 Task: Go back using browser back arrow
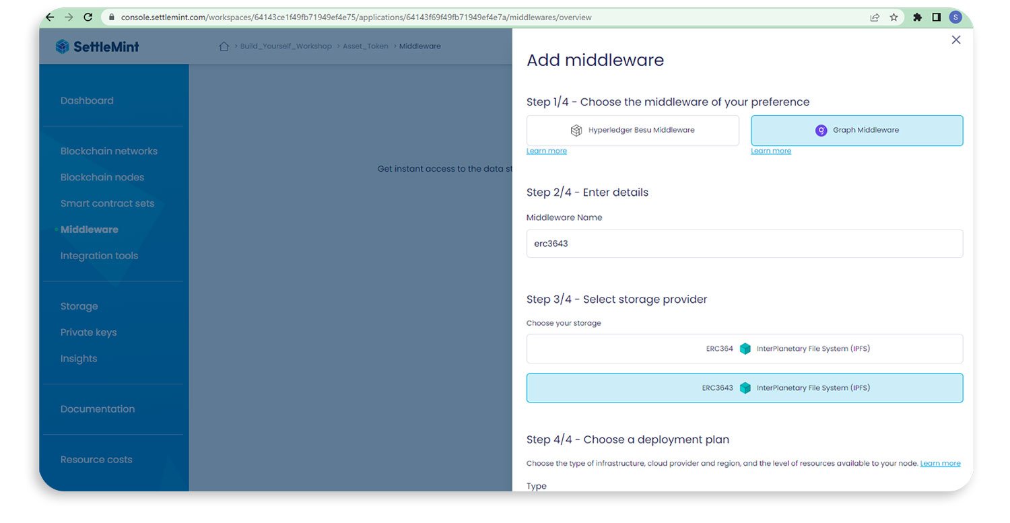51,18
